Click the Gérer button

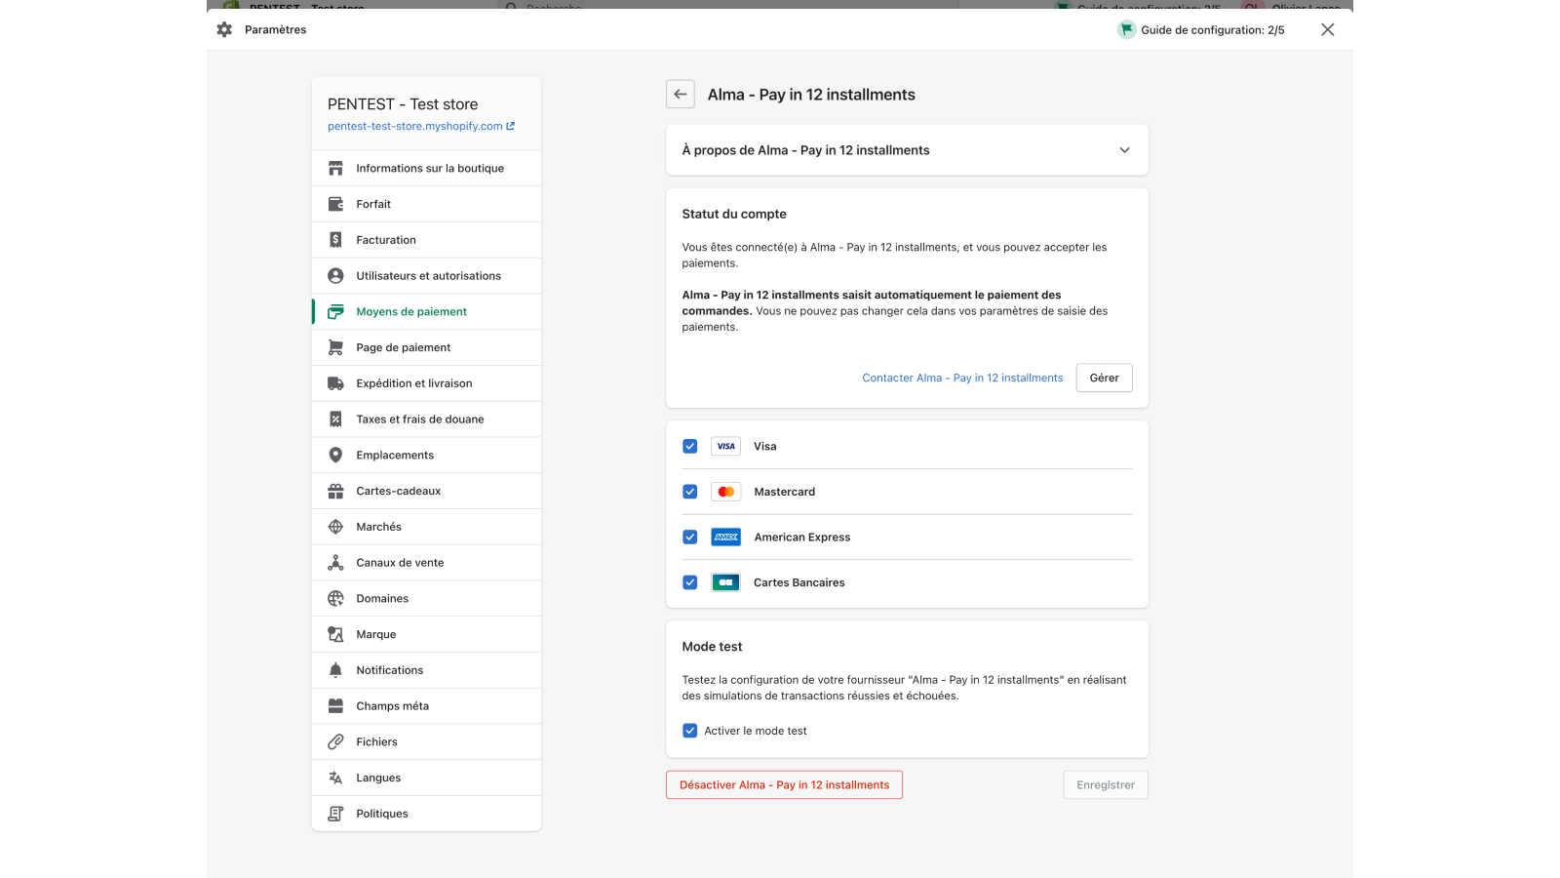point(1104,378)
